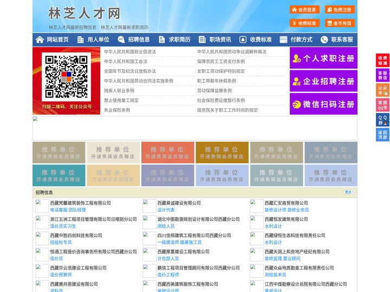Open 西藏中胜四创科技有限公司 company link
The image size is (390, 292).
point(76,235)
